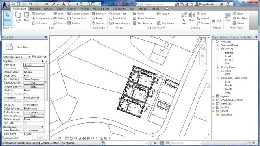Expand the Room & Area panel dropdown
Viewport: 260px width, 146px height.
(156, 28)
